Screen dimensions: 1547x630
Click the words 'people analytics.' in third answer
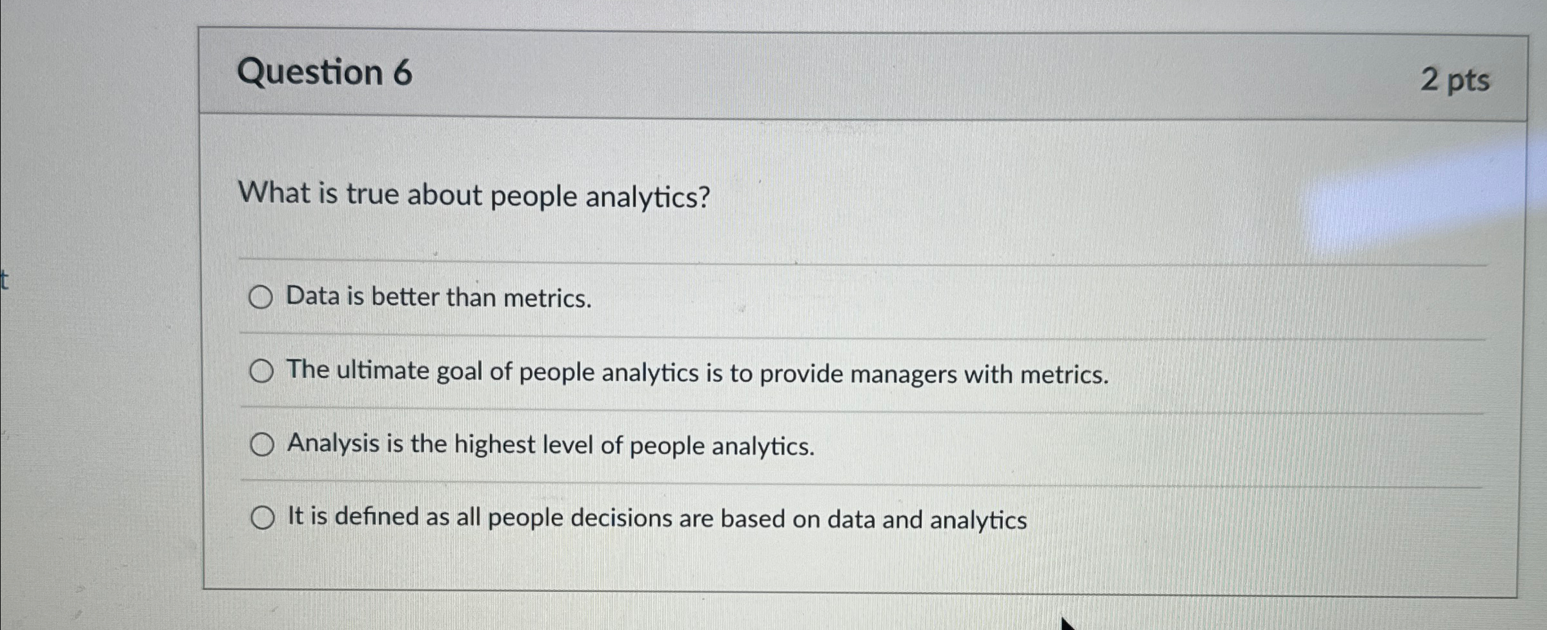[722, 446]
